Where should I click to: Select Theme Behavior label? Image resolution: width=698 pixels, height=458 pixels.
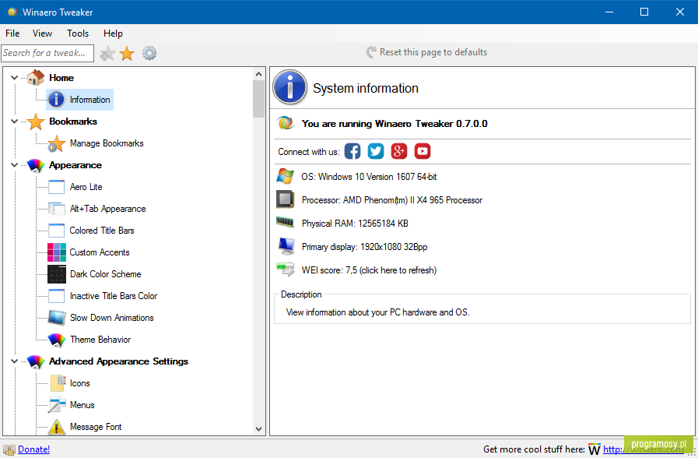100,340
